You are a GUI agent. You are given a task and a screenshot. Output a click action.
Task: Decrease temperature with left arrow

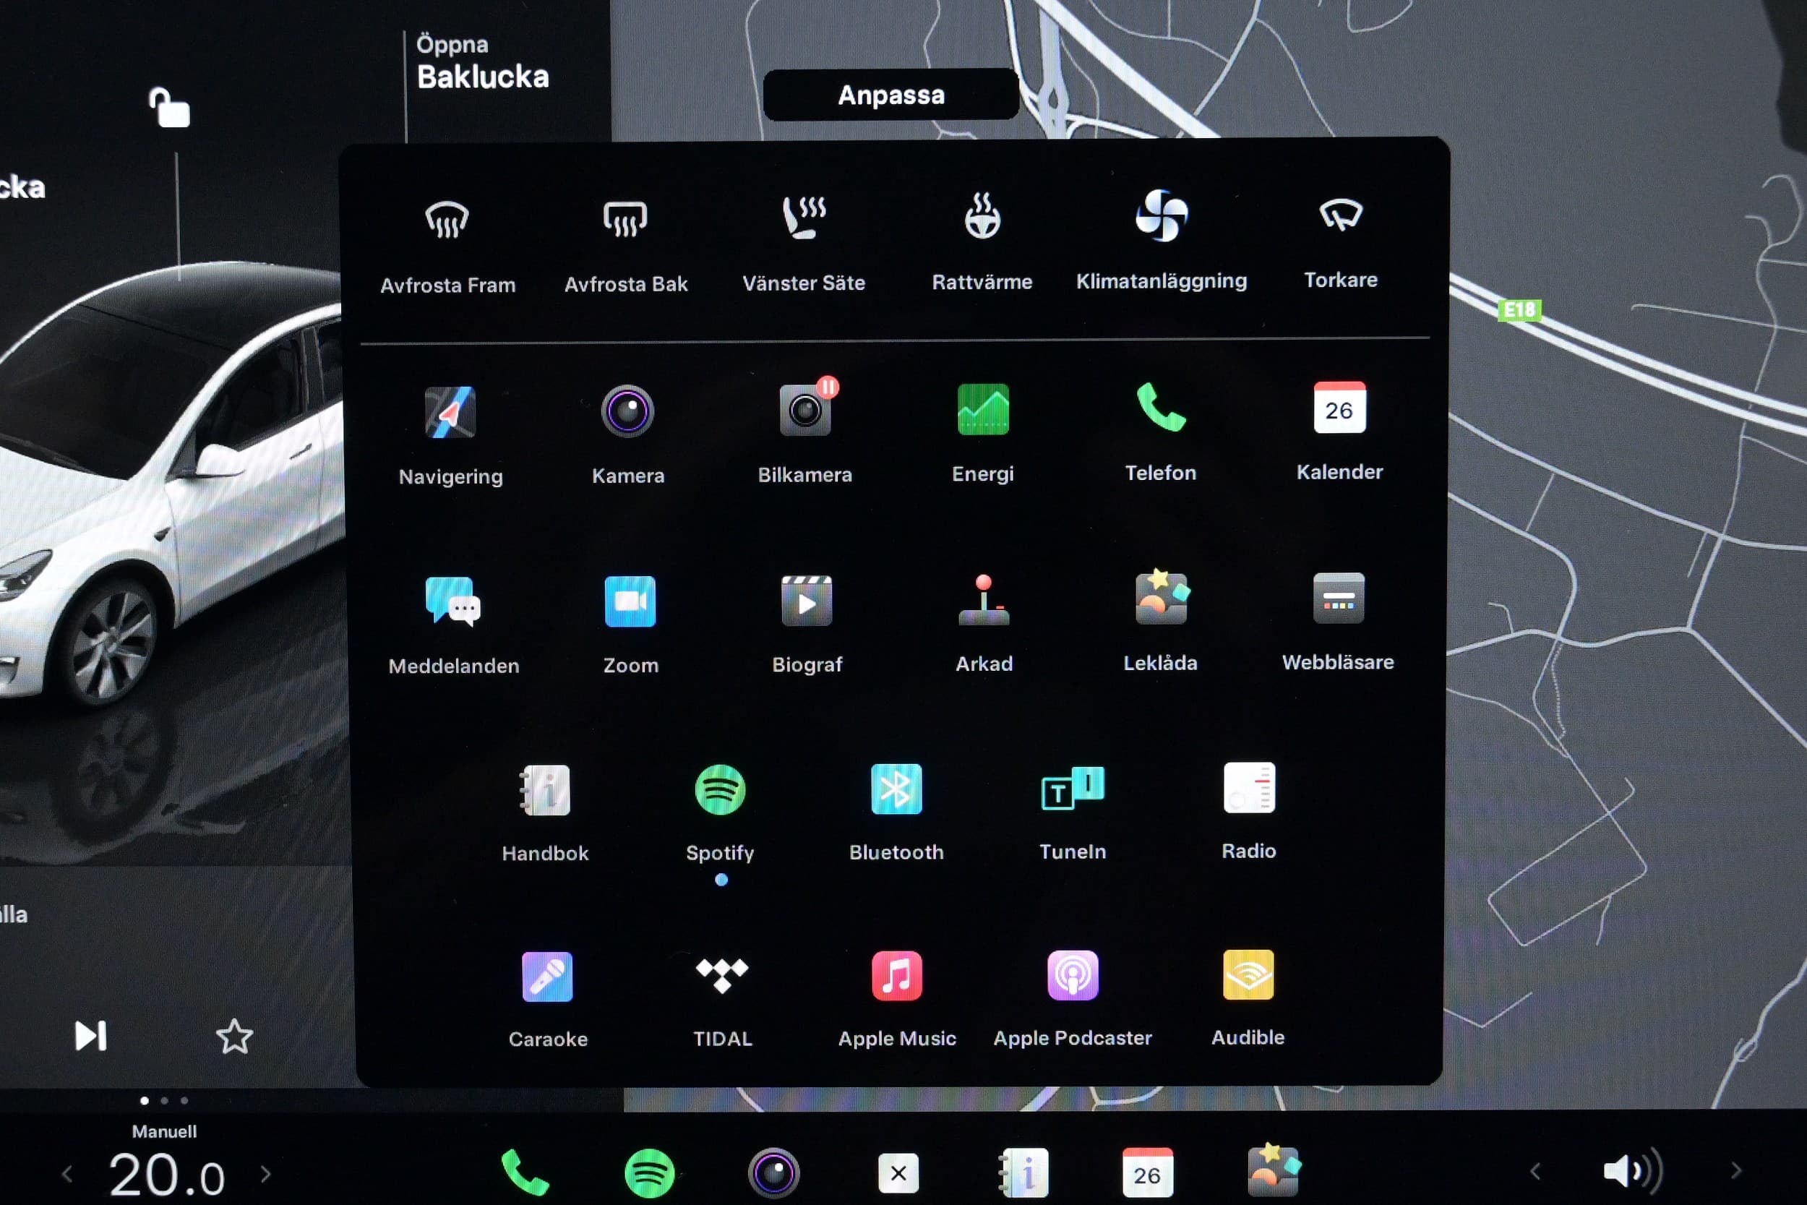(x=68, y=1173)
